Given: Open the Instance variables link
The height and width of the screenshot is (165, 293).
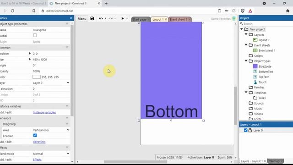Looking at the screenshot, I should pos(44,112).
